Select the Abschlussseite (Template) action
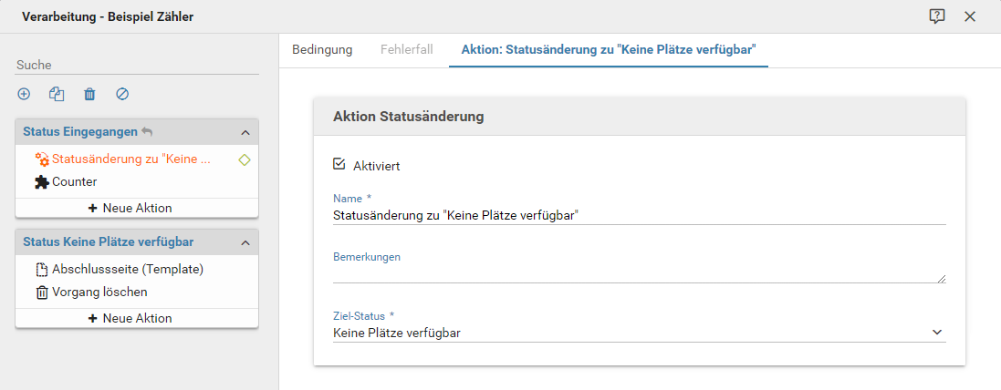This screenshot has width=1001, height=390. pyautogui.click(x=127, y=269)
